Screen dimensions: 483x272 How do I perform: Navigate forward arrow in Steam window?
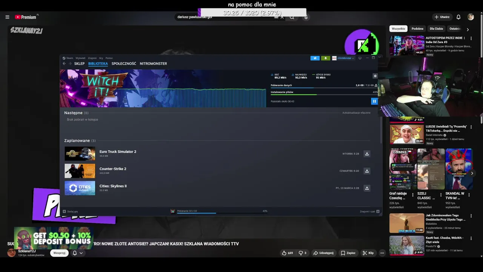[70, 63]
